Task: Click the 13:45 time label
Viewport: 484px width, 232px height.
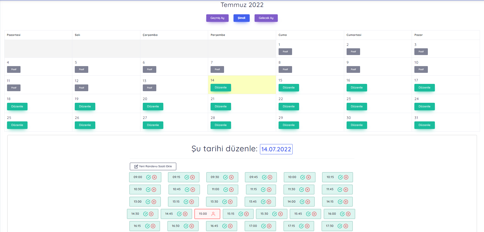Action: 253,202
